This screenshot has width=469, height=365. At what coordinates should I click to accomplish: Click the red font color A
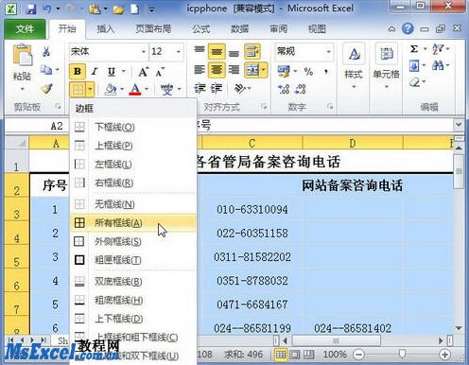(x=135, y=90)
